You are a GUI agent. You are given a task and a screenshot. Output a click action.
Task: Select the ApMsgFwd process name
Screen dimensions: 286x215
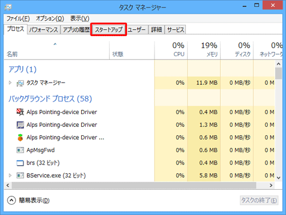[41, 150]
